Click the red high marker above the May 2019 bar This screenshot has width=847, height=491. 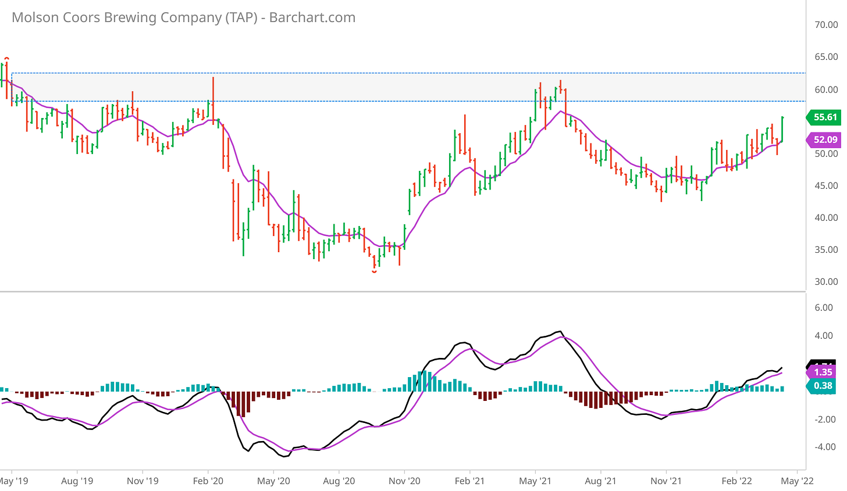coord(7,58)
